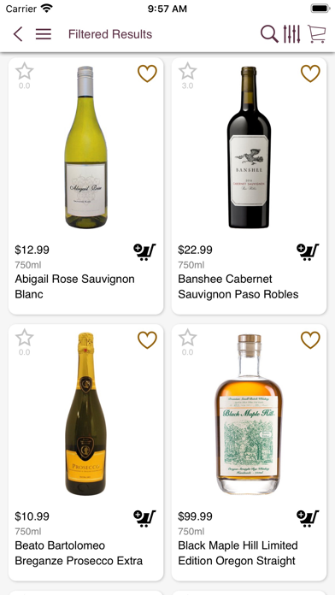View the Banshee wine bottle image
335x595 pixels.
click(249, 147)
